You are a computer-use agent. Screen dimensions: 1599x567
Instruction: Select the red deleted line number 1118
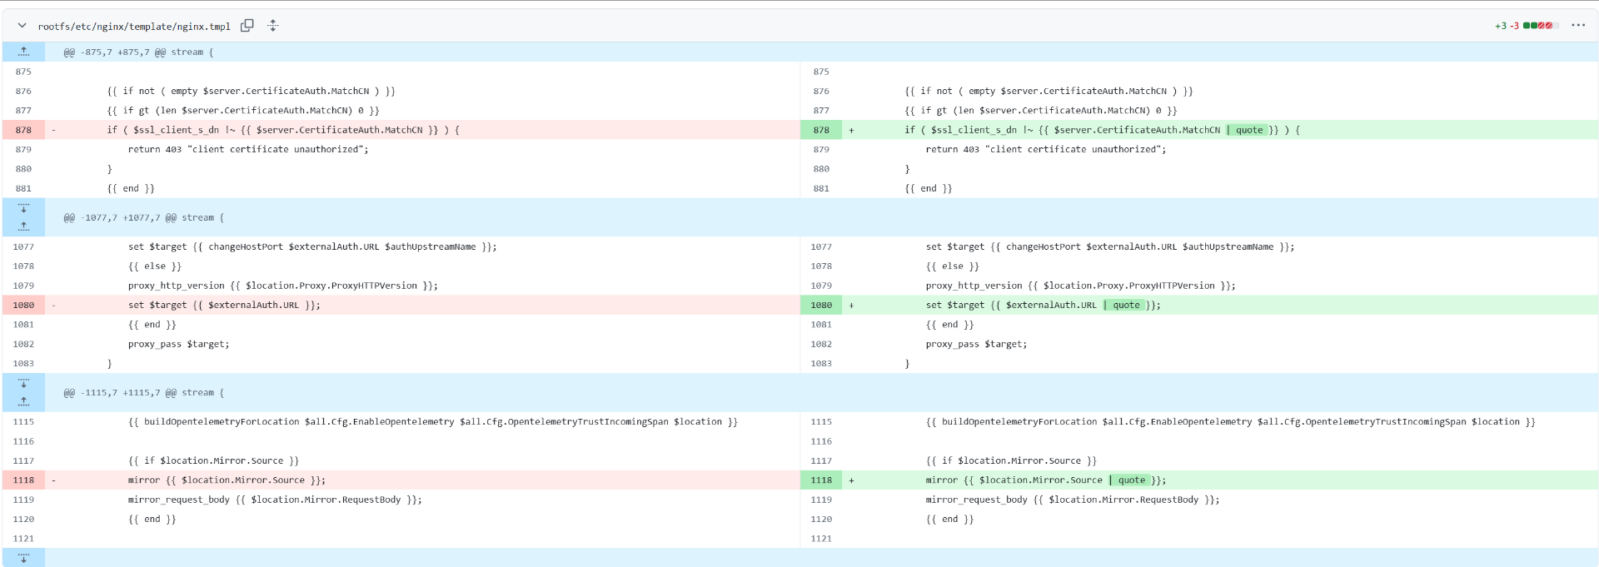tap(23, 480)
